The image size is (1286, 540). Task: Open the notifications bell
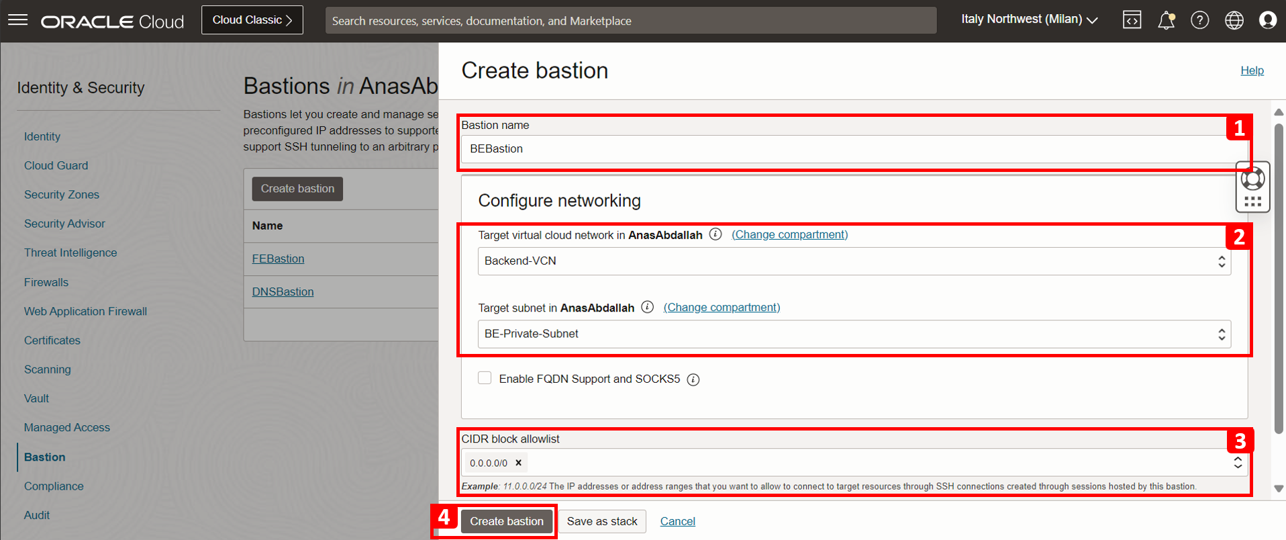coord(1167,20)
